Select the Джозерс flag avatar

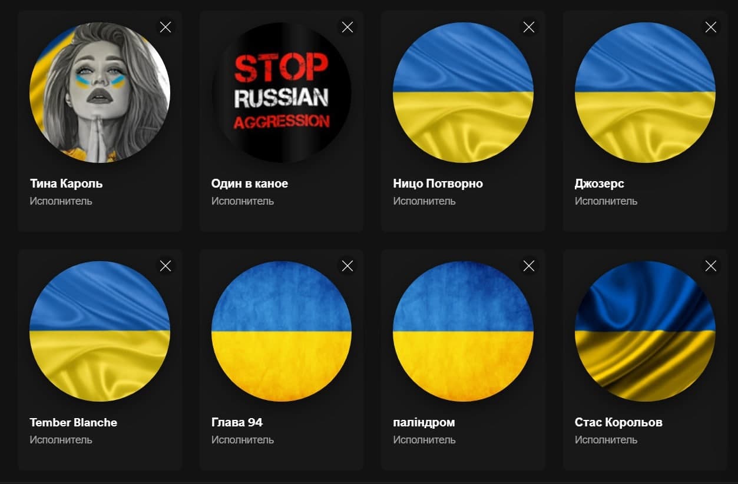tap(645, 92)
